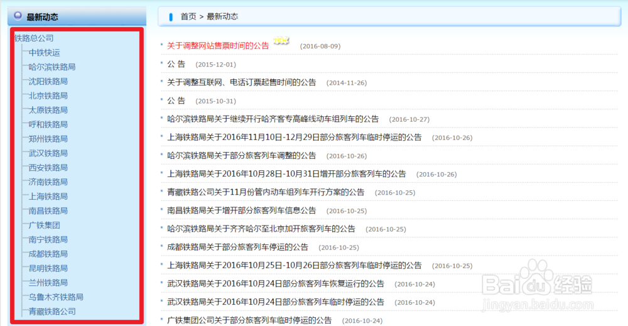Select 上海铁路局 in the sidebar

48,197
